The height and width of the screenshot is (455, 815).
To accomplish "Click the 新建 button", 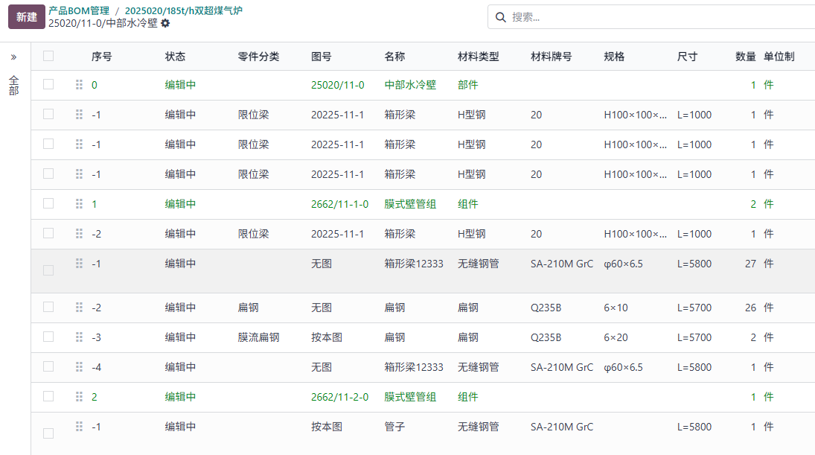I will (x=27, y=16).
